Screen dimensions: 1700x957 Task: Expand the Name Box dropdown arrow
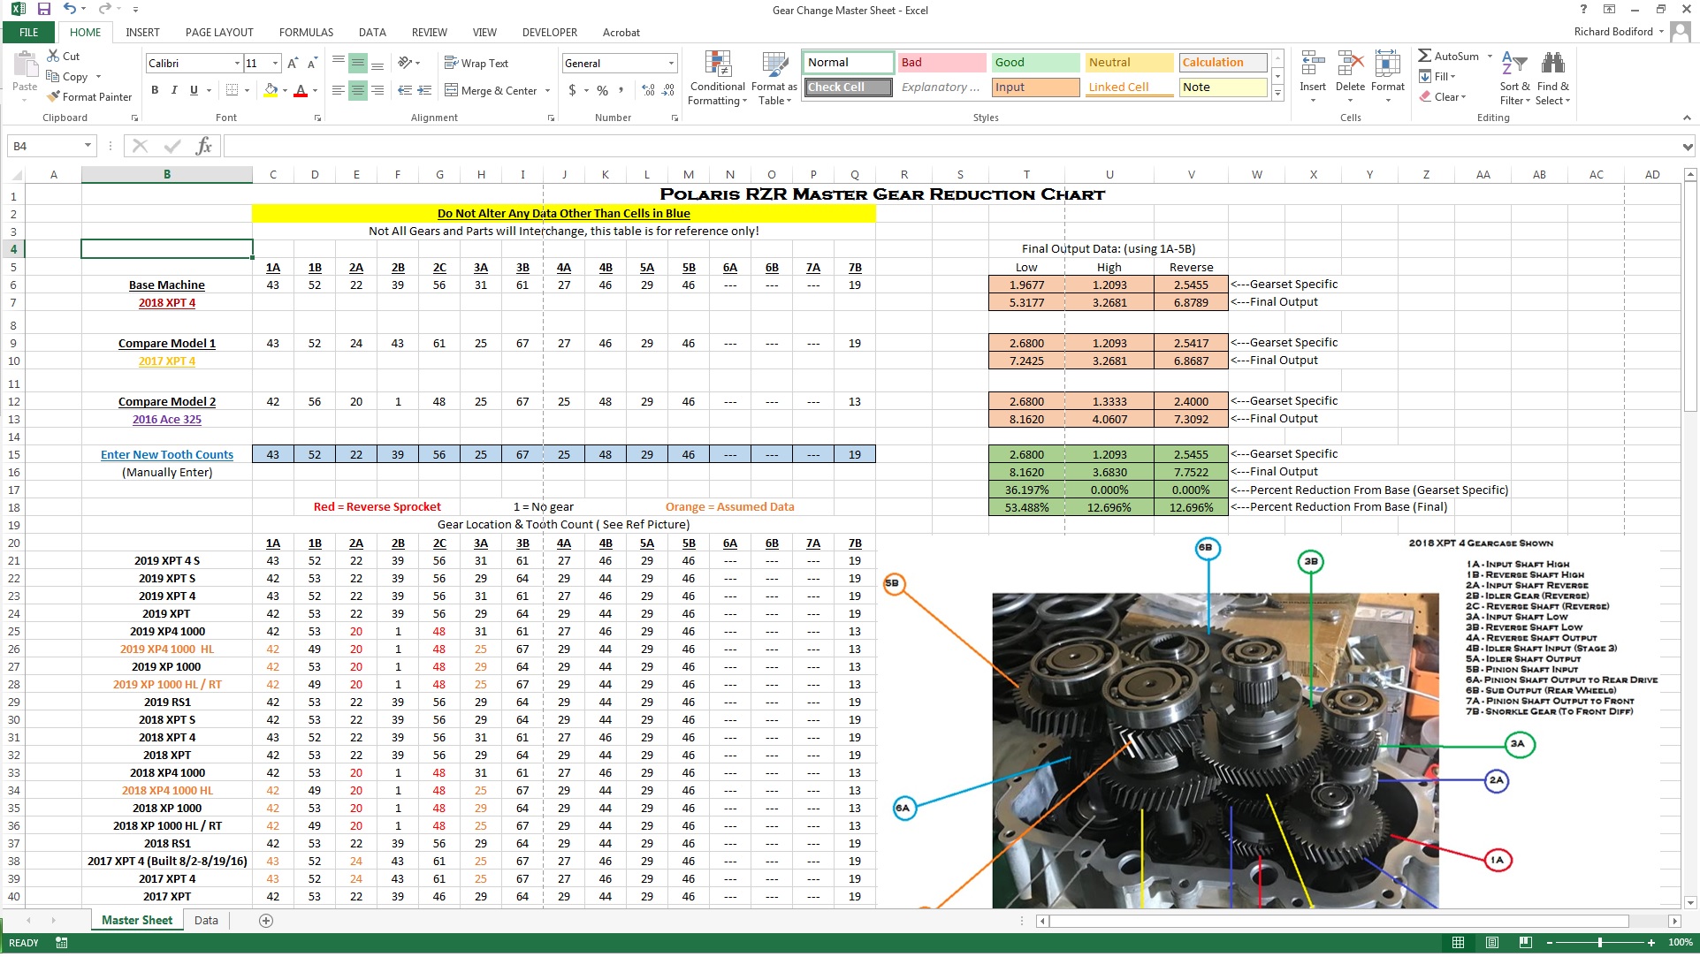click(88, 146)
